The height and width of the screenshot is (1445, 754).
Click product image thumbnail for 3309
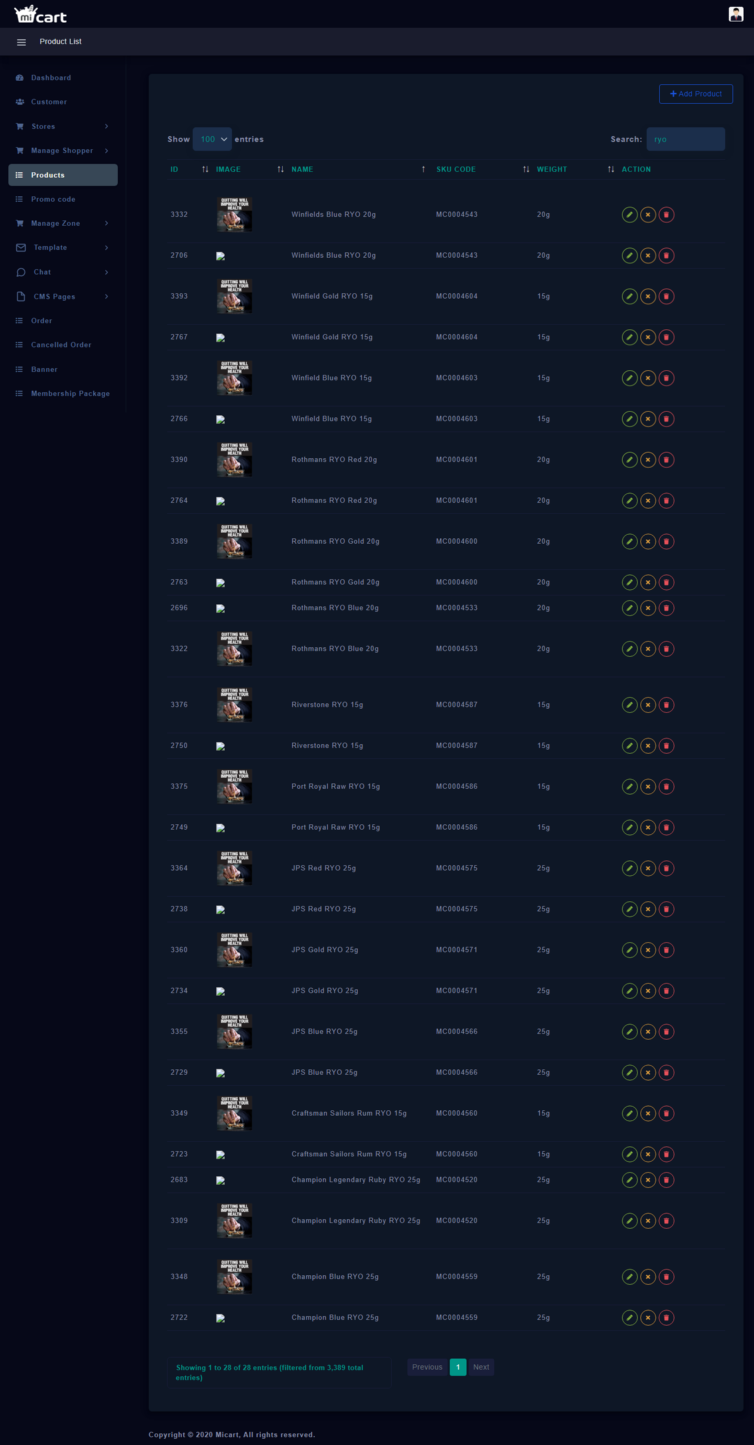[234, 1221]
